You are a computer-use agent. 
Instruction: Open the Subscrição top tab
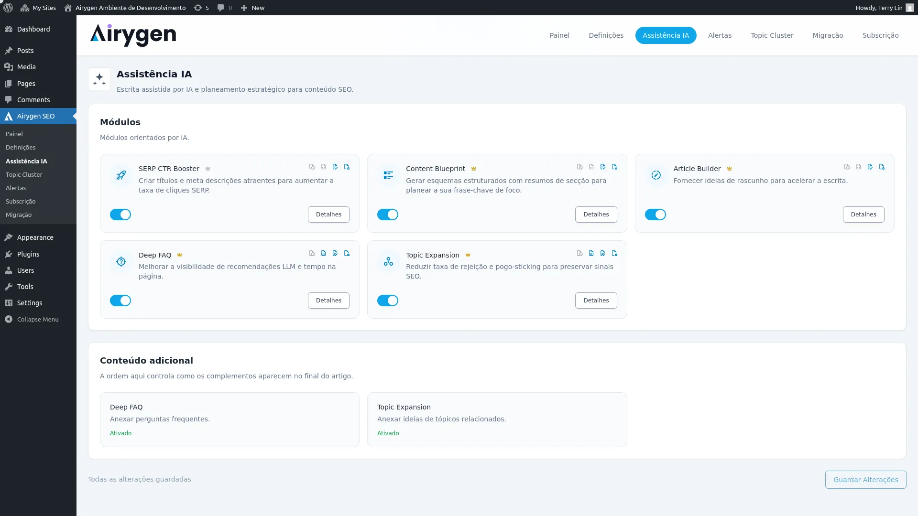pos(881,35)
